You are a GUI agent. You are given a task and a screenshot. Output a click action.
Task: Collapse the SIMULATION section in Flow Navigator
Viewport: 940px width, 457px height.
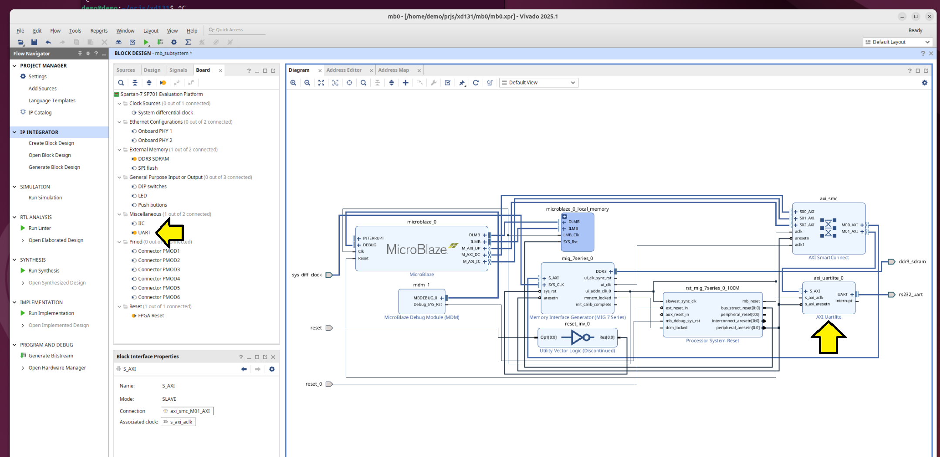click(14, 186)
